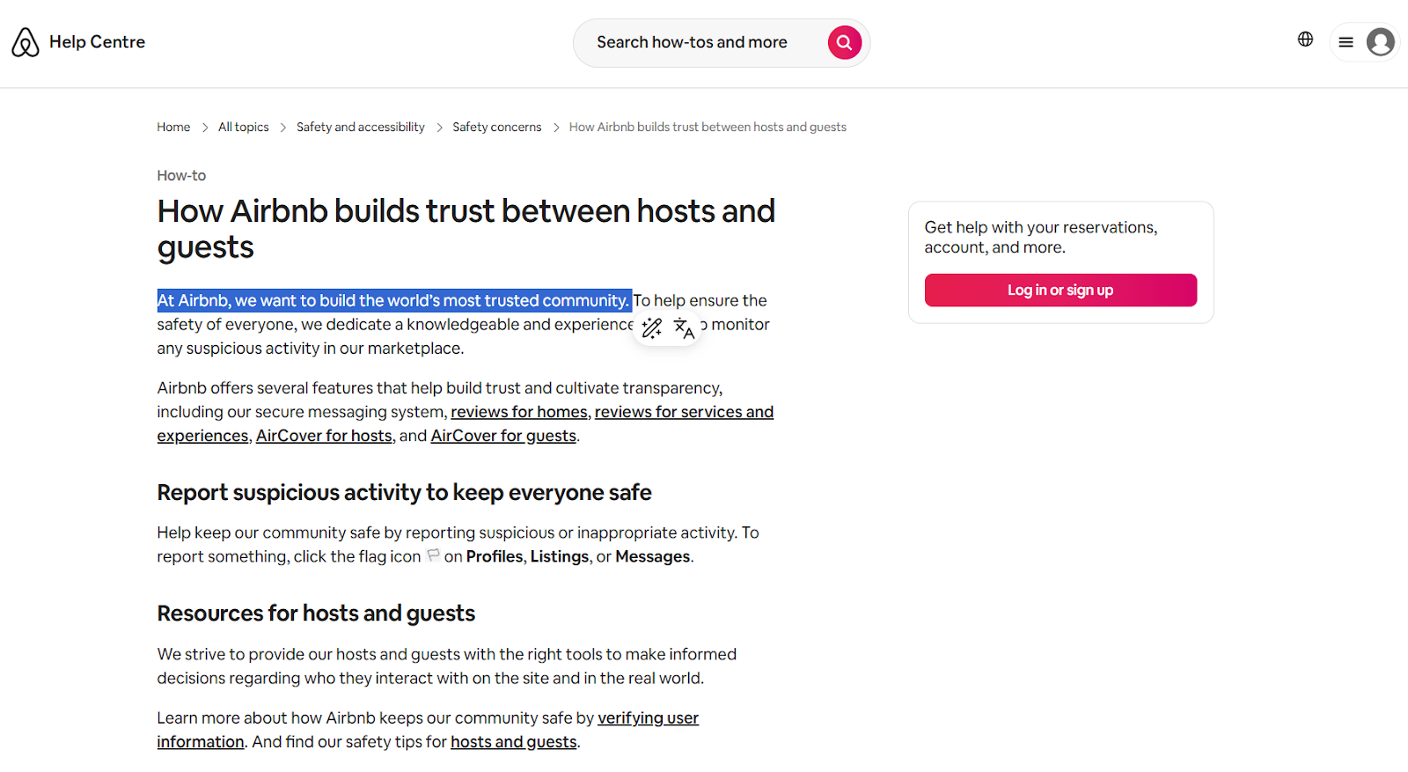The width and height of the screenshot is (1408, 772).
Task: Open the hamburger menu icon
Action: point(1346,42)
